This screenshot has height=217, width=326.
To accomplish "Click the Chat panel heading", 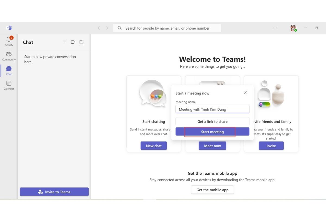I will [28, 42].
